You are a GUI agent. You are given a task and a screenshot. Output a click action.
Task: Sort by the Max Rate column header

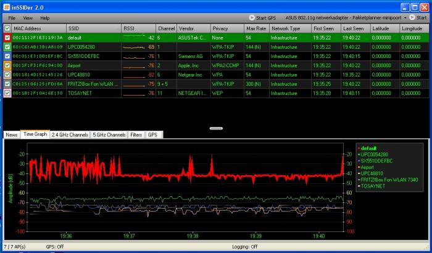pos(257,28)
